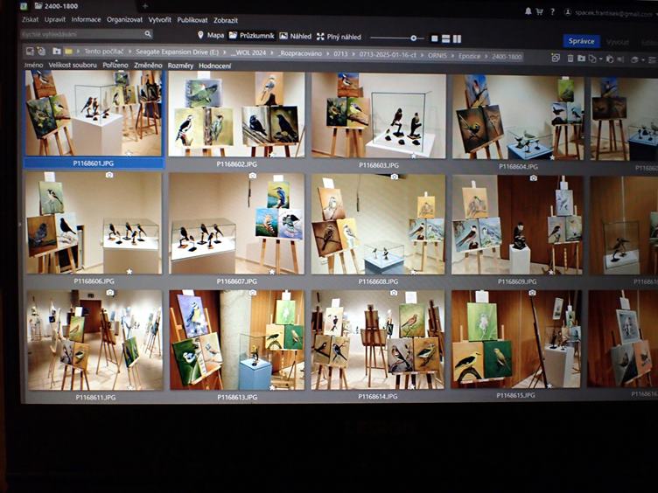Click the first navigation icon in path bar
The image size is (658, 493).
[30, 52]
